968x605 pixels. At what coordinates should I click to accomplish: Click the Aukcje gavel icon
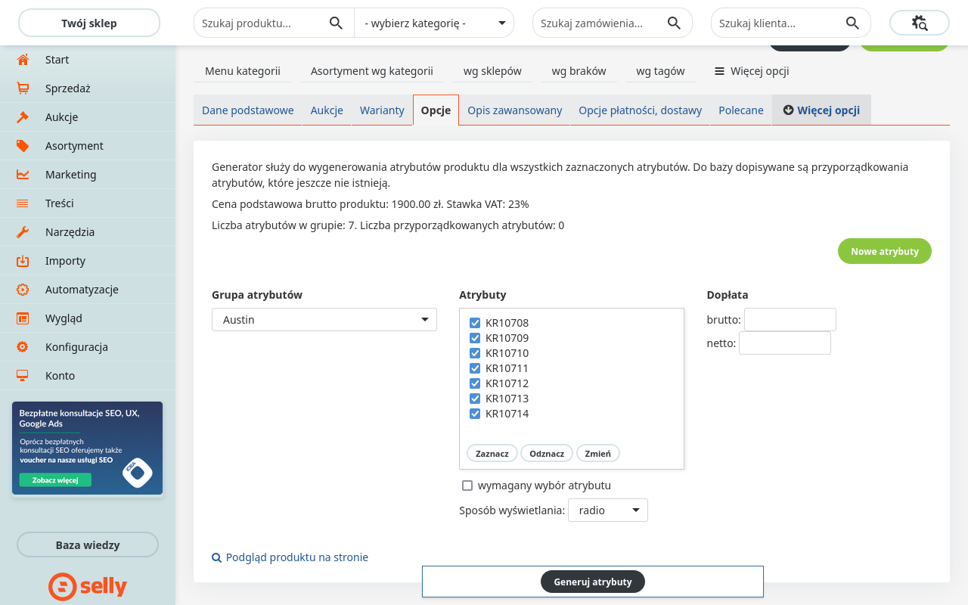[23, 117]
